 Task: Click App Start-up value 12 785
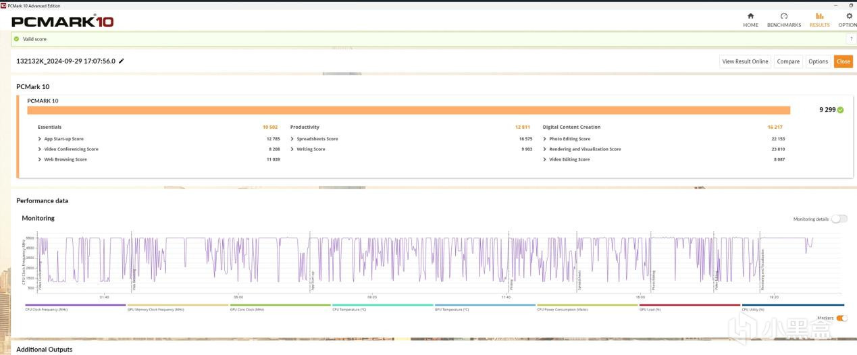pos(271,139)
